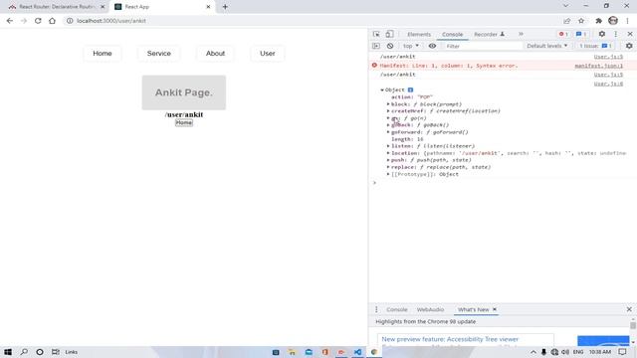Open the Chrome profile avatar
Screen dimensions: 637x358
point(613,20)
